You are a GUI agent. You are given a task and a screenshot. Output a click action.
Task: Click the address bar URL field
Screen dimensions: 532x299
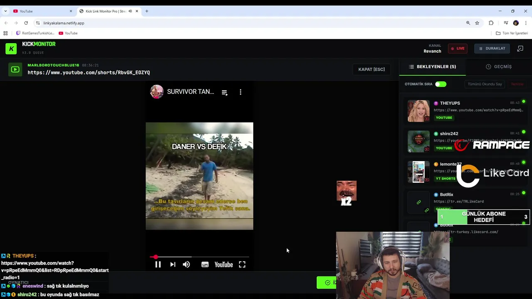tap(249, 23)
